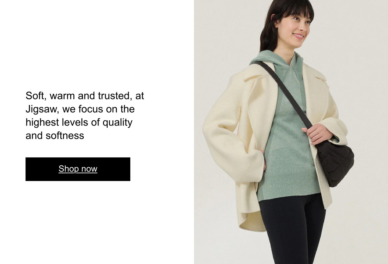Click the 'we focus on the' text line

tap(99, 109)
